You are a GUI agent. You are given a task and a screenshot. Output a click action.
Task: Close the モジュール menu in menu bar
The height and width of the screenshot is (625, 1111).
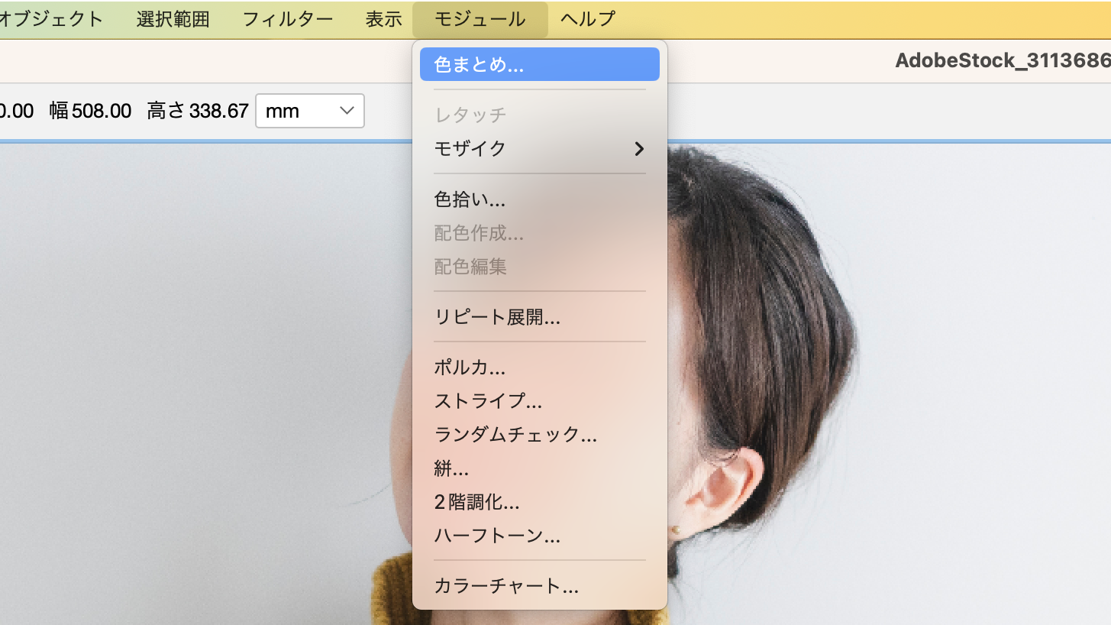point(480,19)
